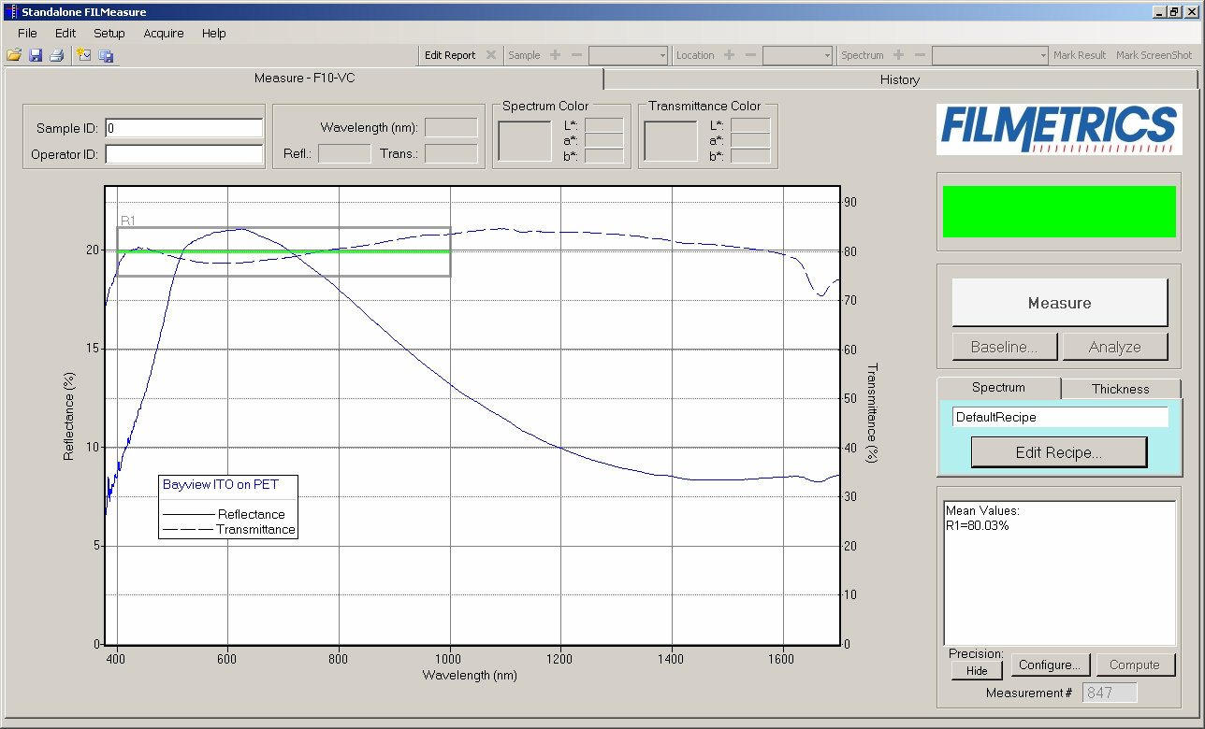Click the Measure button

(1060, 303)
